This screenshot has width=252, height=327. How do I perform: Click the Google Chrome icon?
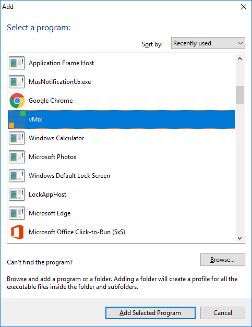point(17,101)
